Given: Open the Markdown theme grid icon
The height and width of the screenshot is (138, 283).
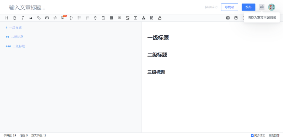Looking at the screenshot, I should tap(152, 18).
